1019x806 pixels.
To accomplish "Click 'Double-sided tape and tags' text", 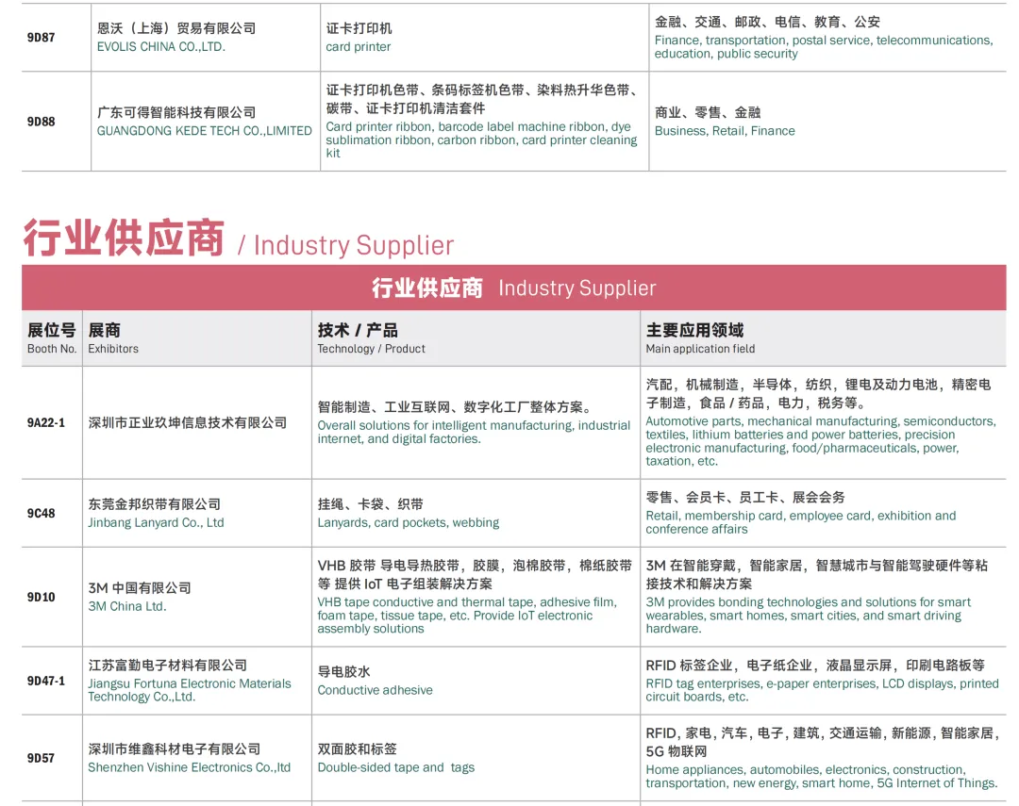I will tap(395, 767).
